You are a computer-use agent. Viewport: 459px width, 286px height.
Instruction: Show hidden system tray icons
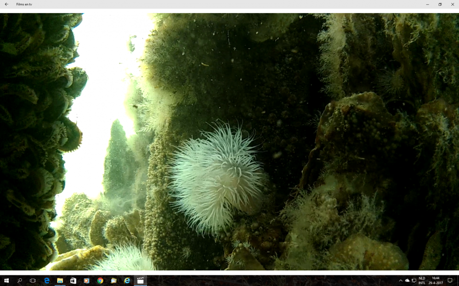pyautogui.click(x=400, y=281)
